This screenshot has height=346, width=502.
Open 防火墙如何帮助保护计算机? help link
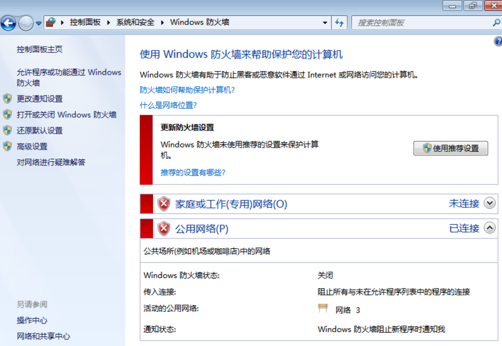click(187, 90)
